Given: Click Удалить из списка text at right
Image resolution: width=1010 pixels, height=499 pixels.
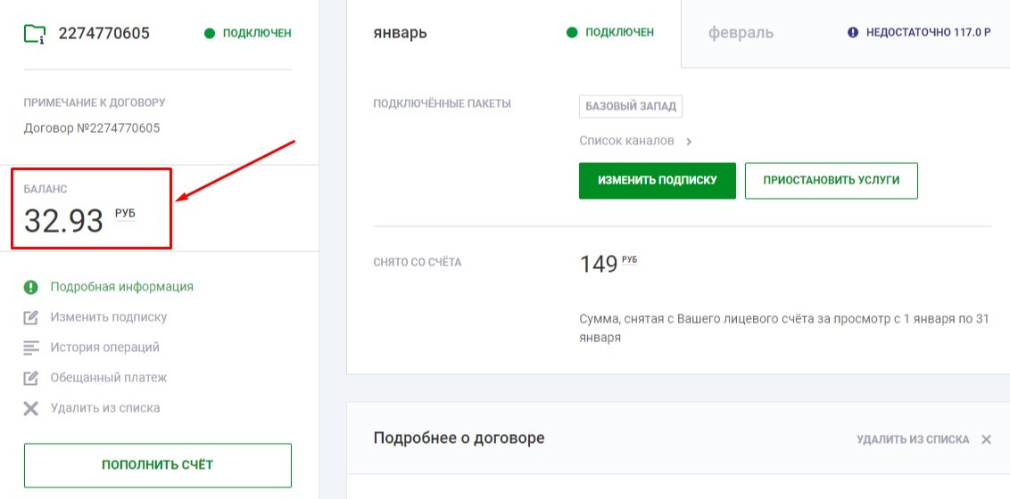Looking at the screenshot, I should (913, 440).
